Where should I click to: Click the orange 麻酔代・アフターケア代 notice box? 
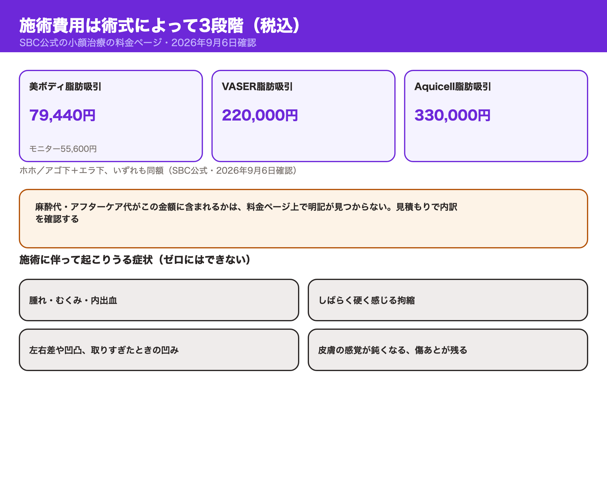pos(303,219)
